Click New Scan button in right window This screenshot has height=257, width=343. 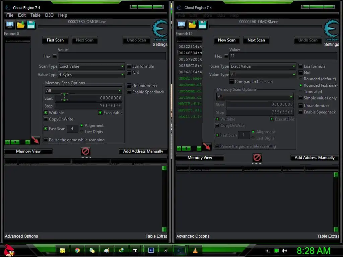coord(227,40)
